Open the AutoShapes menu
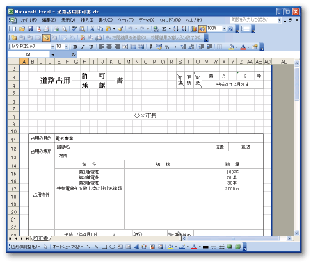Screen dimensions: 313x264 (x=67, y=247)
